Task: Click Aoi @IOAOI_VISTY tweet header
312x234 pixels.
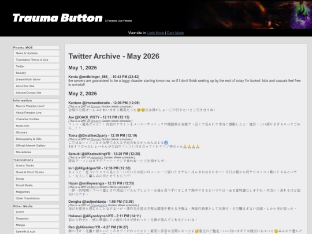Action: (99, 117)
